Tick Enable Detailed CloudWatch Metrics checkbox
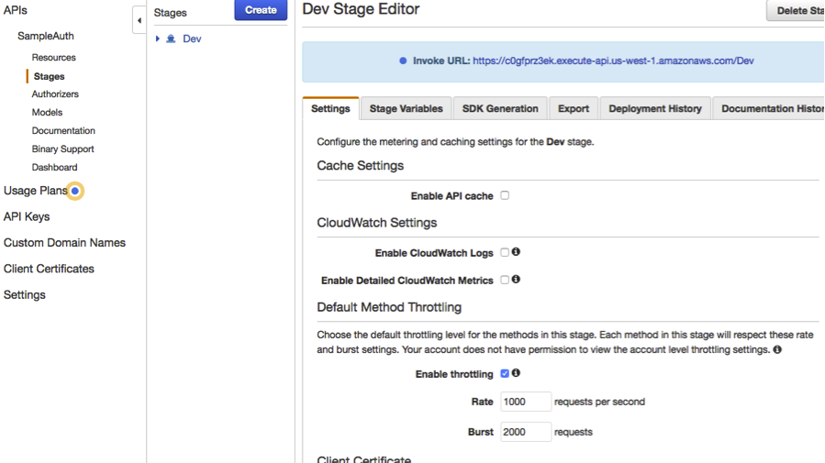The image size is (825, 463). (x=505, y=280)
